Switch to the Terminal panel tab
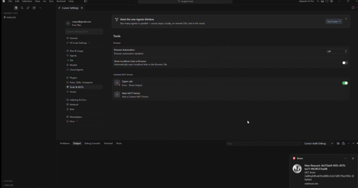The image size is (358, 188). pos(108,143)
